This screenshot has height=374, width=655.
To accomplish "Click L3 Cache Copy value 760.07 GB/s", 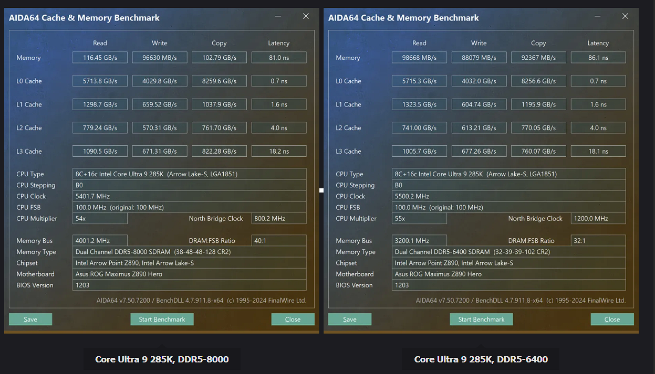I will coord(538,151).
